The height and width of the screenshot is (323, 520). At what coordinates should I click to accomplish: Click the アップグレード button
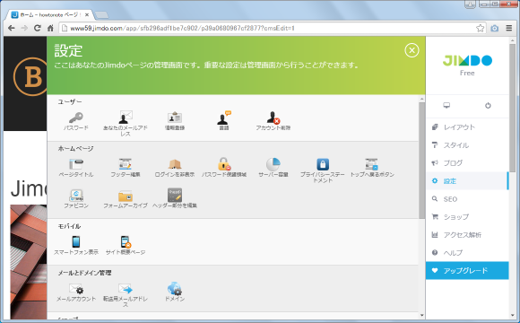coord(467,271)
